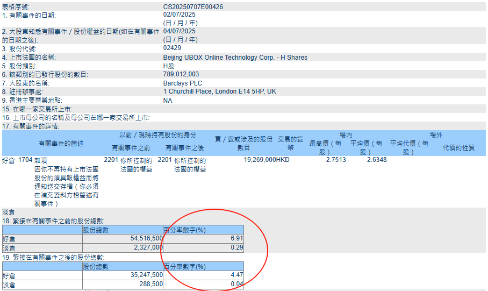This screenshot has width=488, height=291.
Task: Select stock code 02429
Action: pos(172,48)
